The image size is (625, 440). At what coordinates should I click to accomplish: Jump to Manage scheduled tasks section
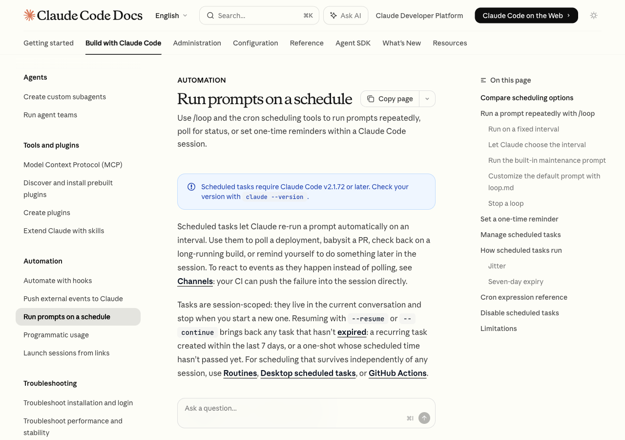coord(521,235)
